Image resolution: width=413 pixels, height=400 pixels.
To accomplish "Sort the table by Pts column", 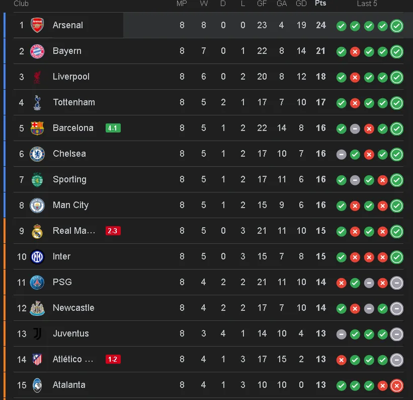I will pos(320,4).
